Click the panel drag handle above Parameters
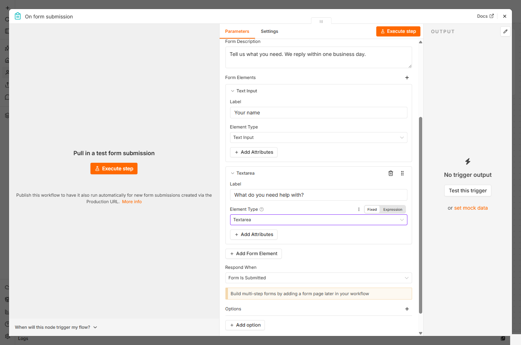Image resolution: width=521 pixels, height=345 pixels. 321,22
